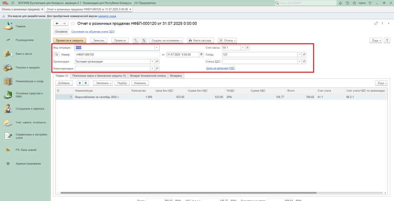Viewport: 394px width, 201px height.
Task: Open the Заполнить dropdown menu
Action: pos(103,83)
